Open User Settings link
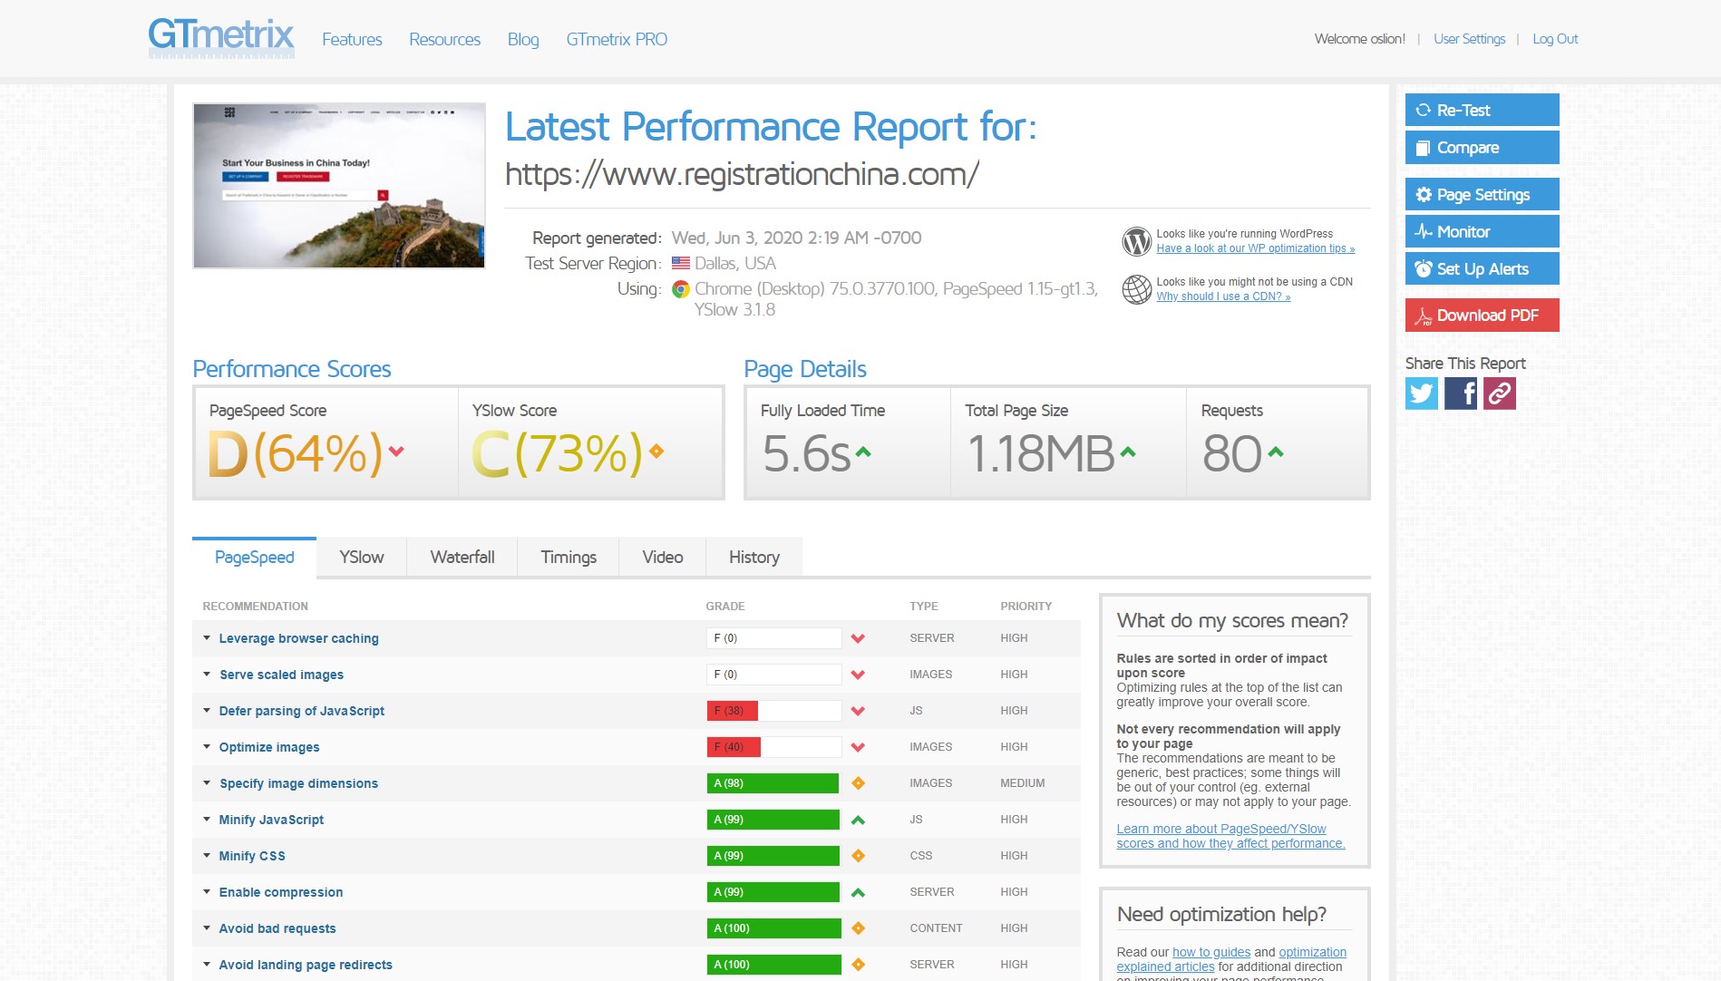Image resolution: width=1721 pixels, height=981 pixels. (1469, 39)
